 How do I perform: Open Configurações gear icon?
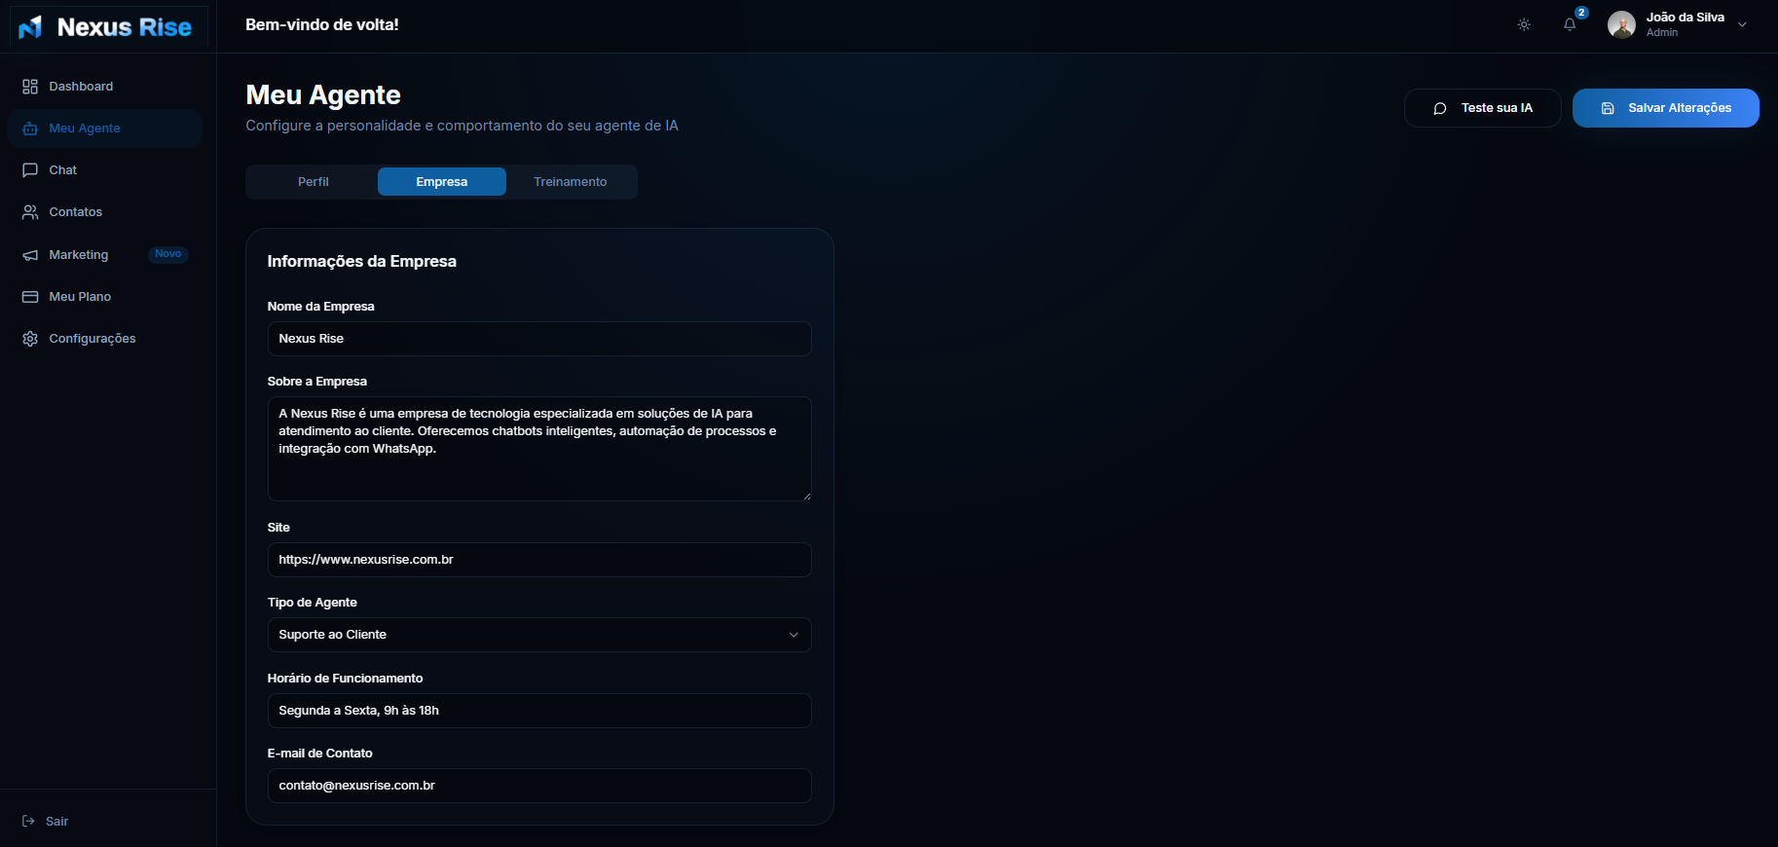[30, 339]
